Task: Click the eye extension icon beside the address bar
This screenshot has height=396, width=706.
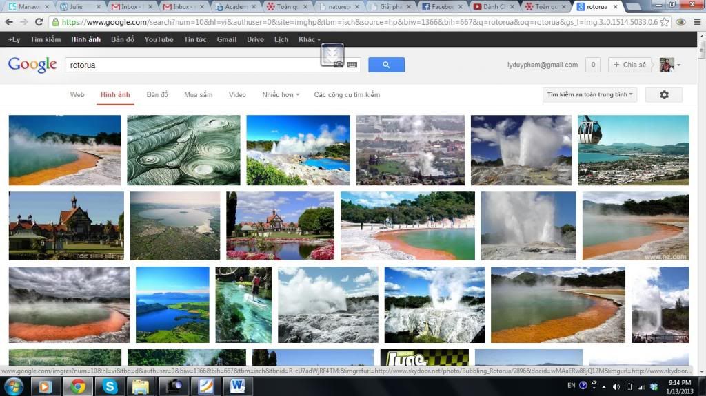Action: (680, 21)
